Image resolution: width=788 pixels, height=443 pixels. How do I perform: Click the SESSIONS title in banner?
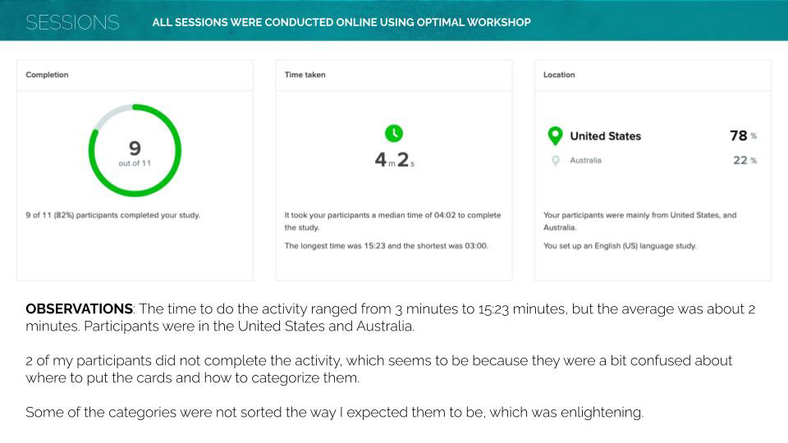(72, 22)
